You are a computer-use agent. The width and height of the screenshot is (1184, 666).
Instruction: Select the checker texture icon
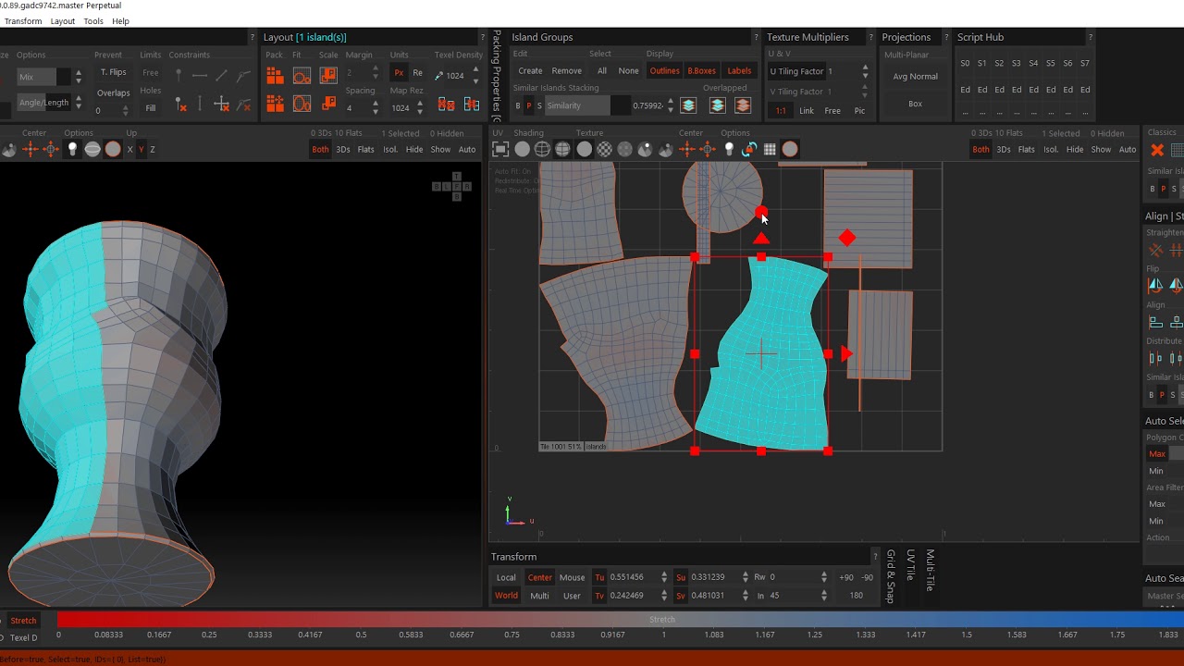click(x=604, y=149)
